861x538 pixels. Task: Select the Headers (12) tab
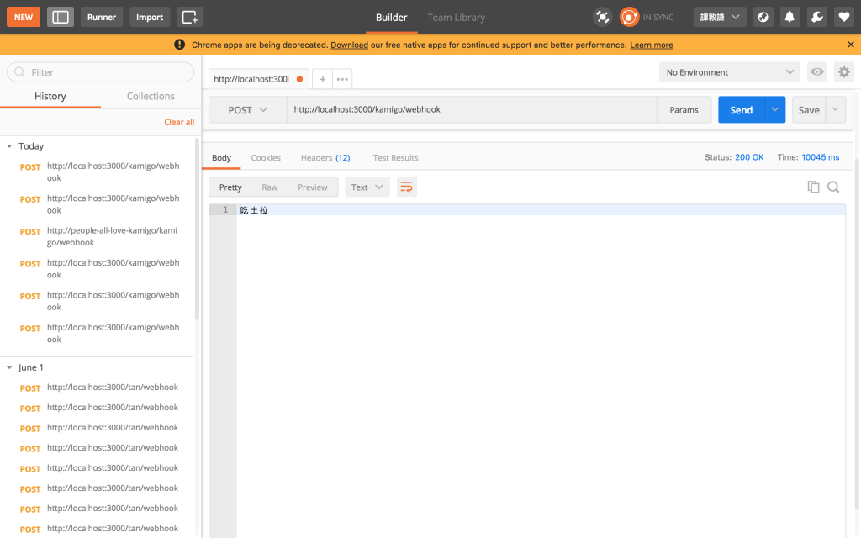pos(325,157)
